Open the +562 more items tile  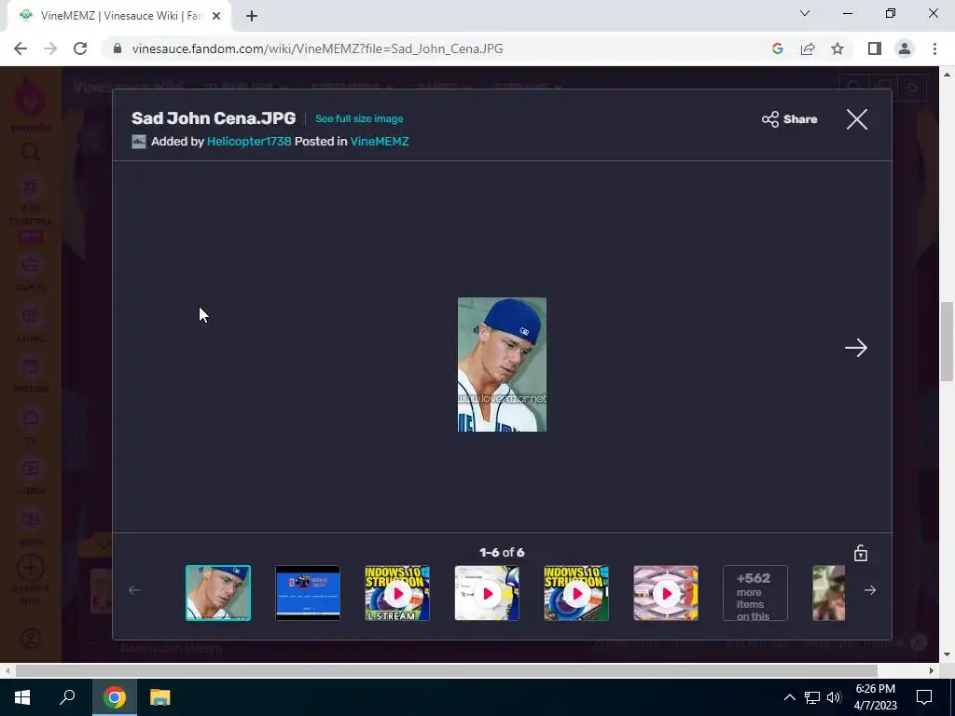pos(755,593)
